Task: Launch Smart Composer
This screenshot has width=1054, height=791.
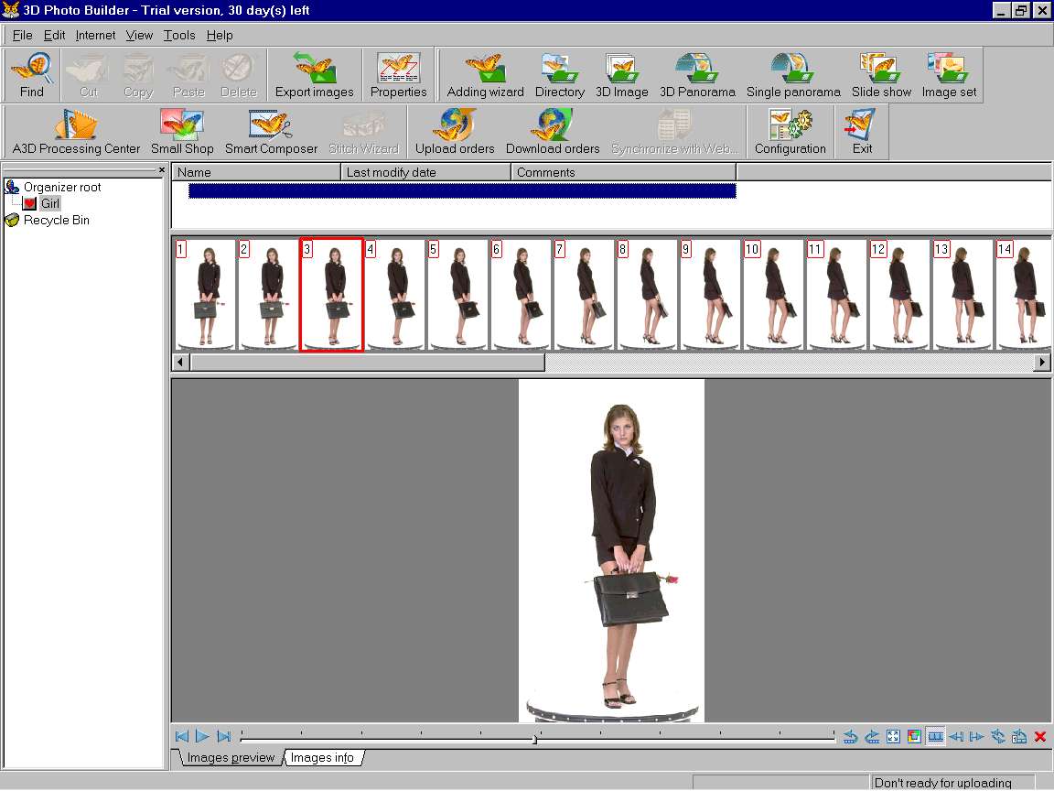Action: click(x=271, y=132)
